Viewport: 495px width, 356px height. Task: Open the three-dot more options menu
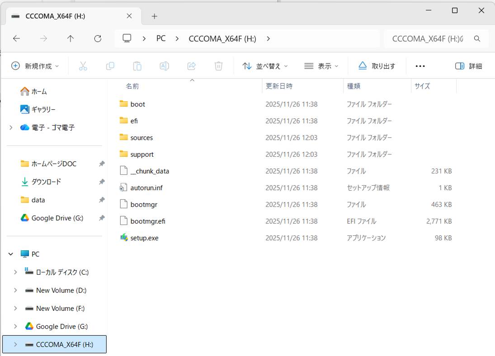pyautogui.click(x=420, y=66)
